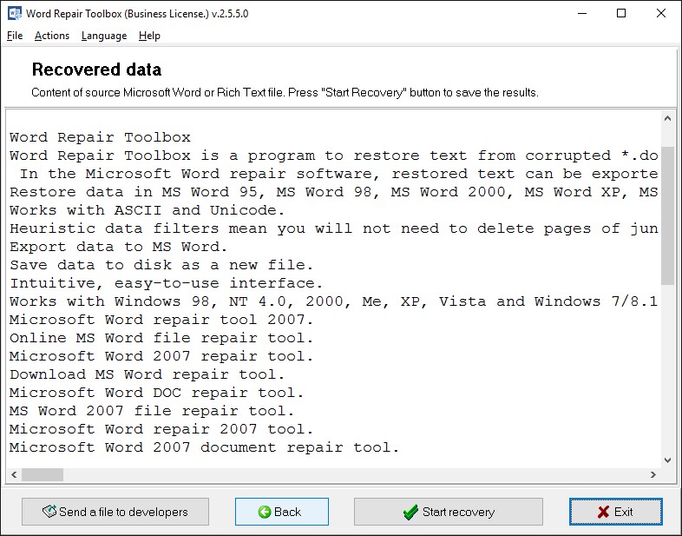Go back using the Back button
This screenshot has width=682, height=536.
(x=282, y=512)
